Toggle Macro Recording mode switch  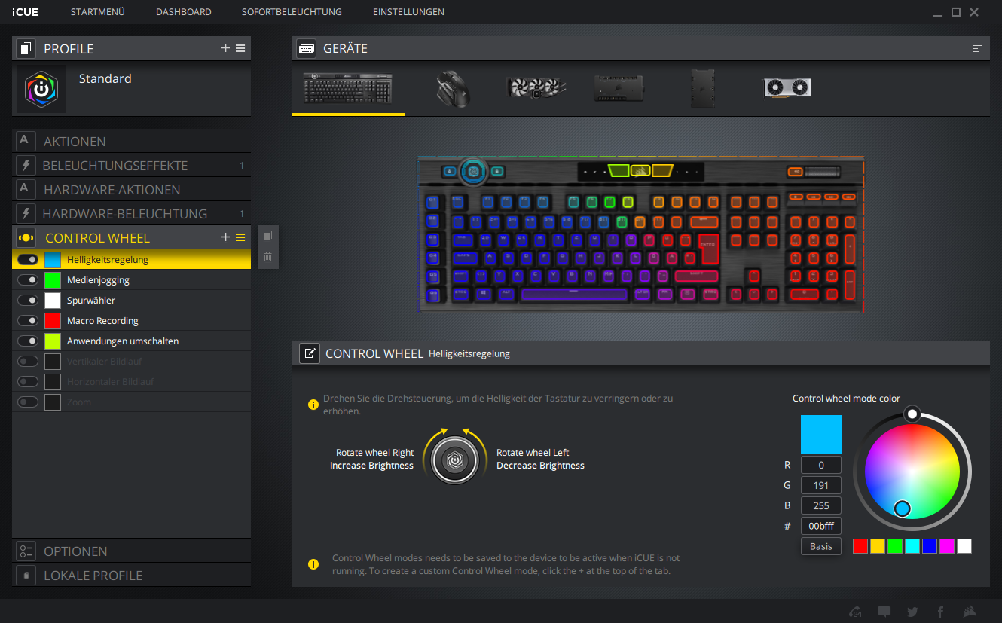coord(28,320)
